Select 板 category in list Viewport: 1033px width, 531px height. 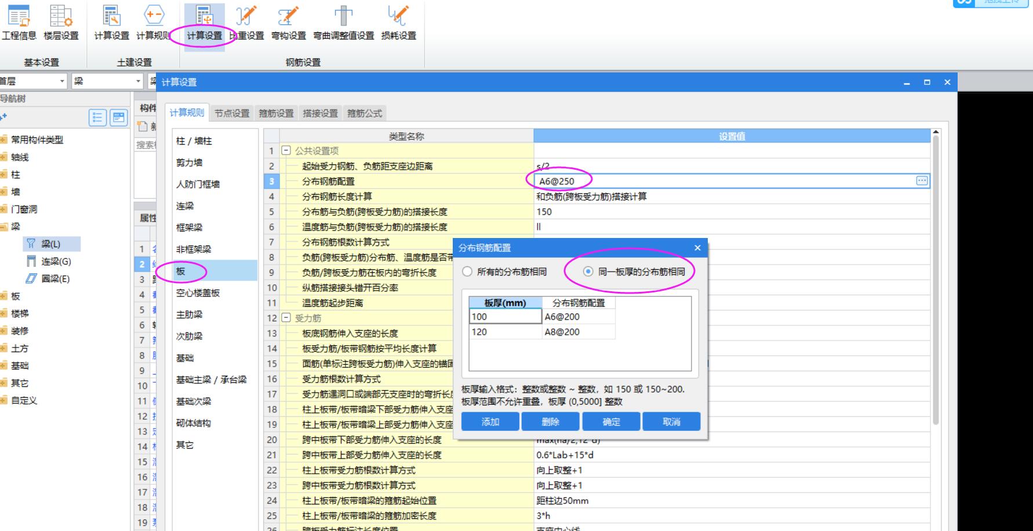click(x=214, y=270)
